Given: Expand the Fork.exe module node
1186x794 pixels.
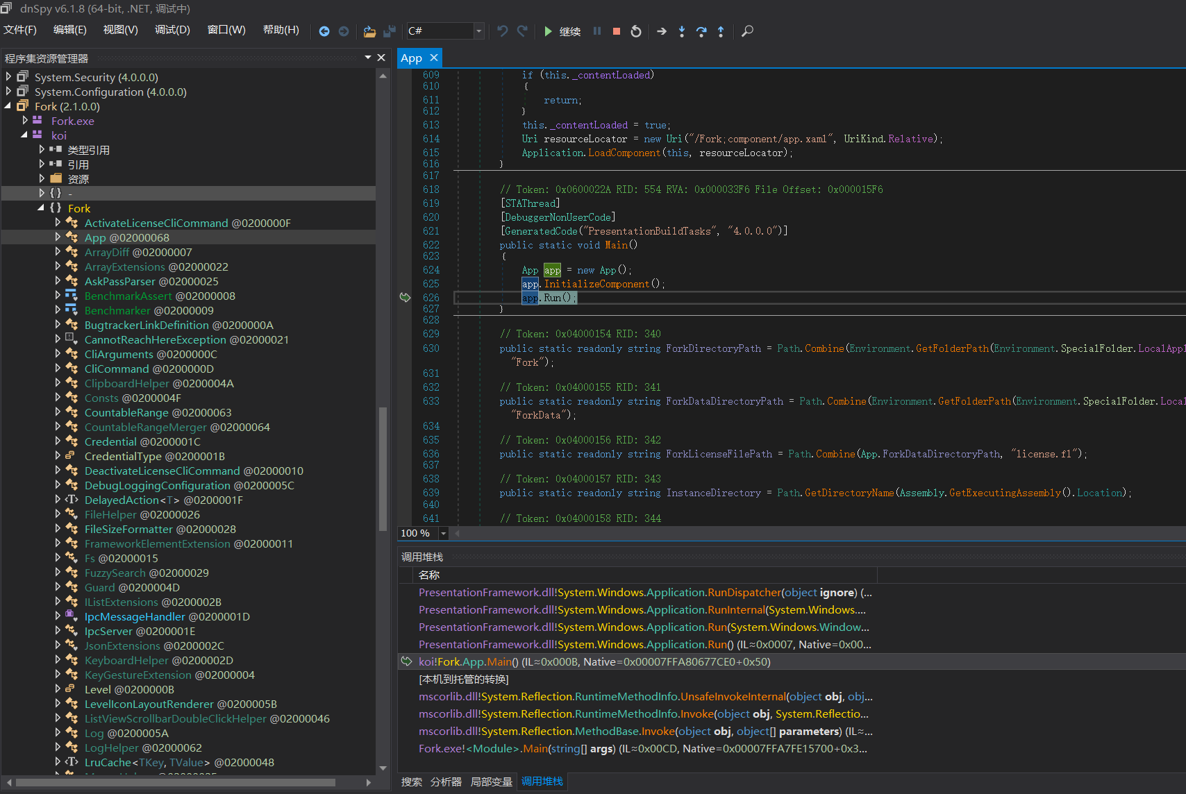Looking at the screenshot, I should point(25,121).
